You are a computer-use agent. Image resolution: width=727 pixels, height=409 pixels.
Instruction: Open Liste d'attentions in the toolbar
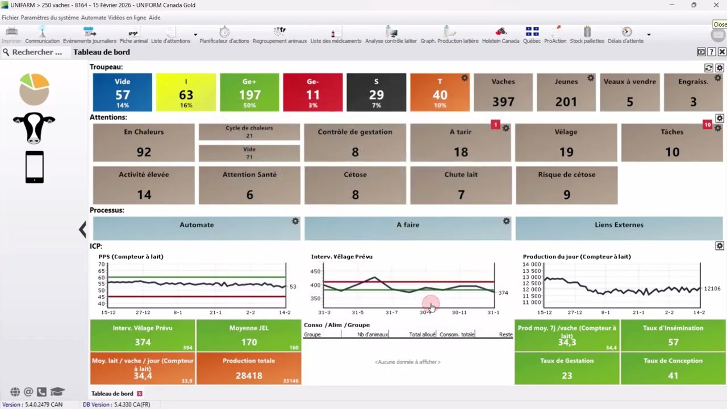[170, 35]
